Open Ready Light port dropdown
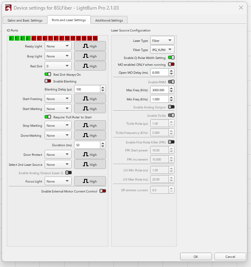This screenshot has width=251, height=267. point(58,46)
